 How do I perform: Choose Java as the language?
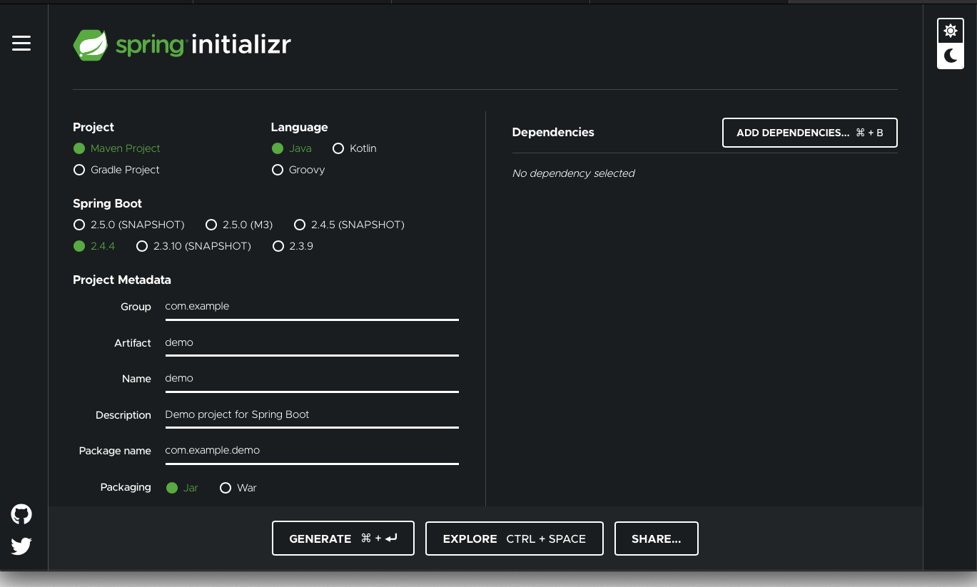[291, 148]
